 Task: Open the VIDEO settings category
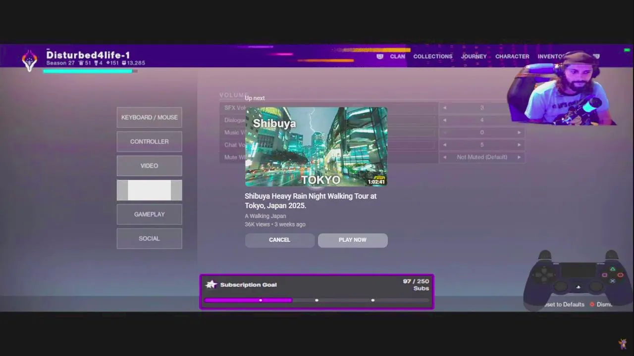tap(149, 166)
